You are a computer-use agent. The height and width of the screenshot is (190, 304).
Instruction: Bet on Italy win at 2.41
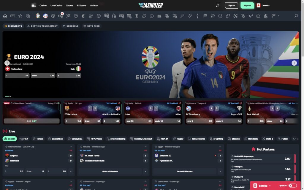(x=69, y=76)
